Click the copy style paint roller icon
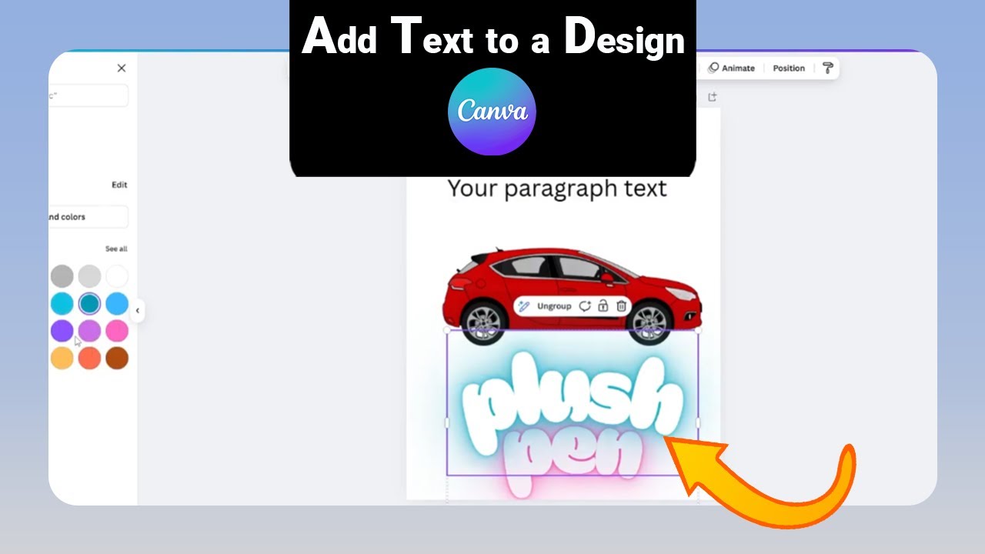This screenshot has width=985, height=554. [828, 68]
